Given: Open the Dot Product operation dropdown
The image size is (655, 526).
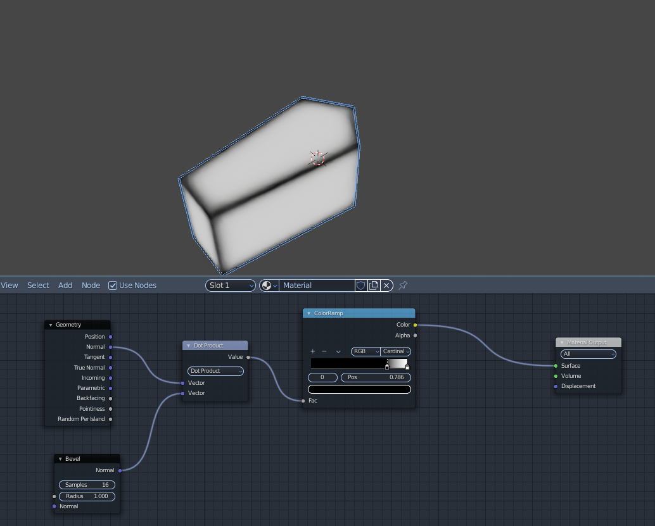Looking at the screenshot, I should pos(215,371).
